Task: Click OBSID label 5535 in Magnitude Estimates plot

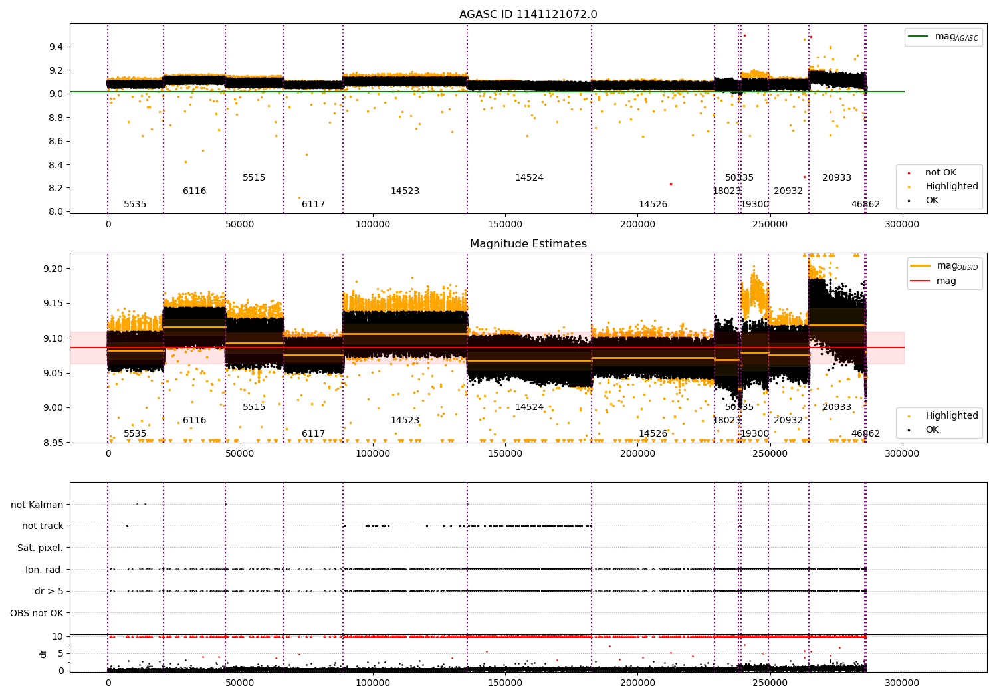Action: coord(135,434)
